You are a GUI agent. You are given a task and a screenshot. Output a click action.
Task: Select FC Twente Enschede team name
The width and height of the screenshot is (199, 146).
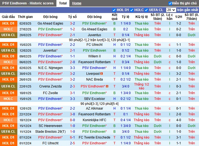(x=94, y=137)
